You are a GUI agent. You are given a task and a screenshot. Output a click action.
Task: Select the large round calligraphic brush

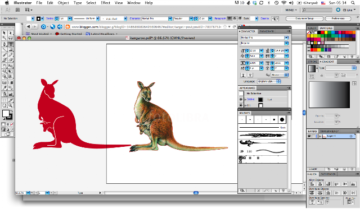click(x=282, y=119)
